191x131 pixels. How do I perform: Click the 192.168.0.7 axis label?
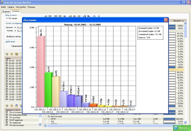[130, 109]
